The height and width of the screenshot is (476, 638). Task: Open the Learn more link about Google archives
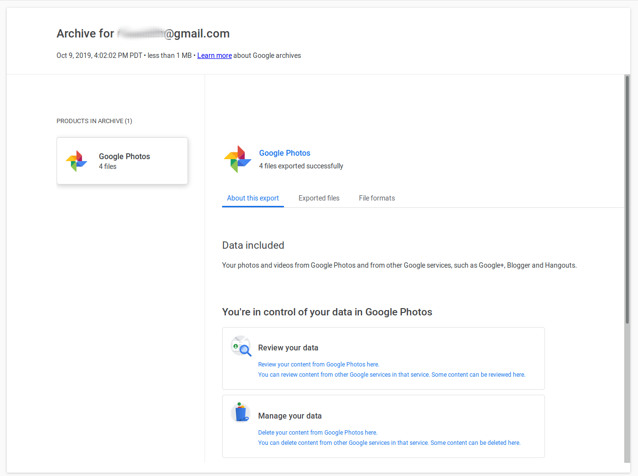214,55
